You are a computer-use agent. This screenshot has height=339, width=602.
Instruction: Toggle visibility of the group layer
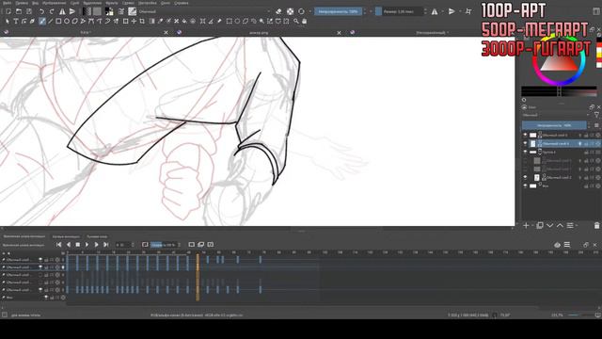coord(525,152)
